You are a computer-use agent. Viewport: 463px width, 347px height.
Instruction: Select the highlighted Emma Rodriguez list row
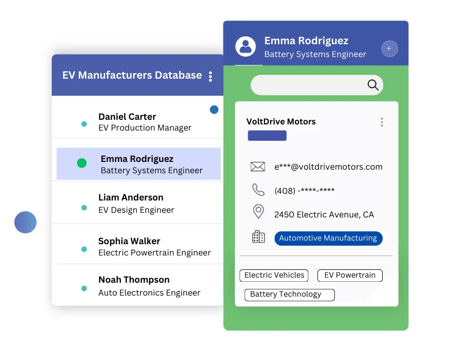139,164
